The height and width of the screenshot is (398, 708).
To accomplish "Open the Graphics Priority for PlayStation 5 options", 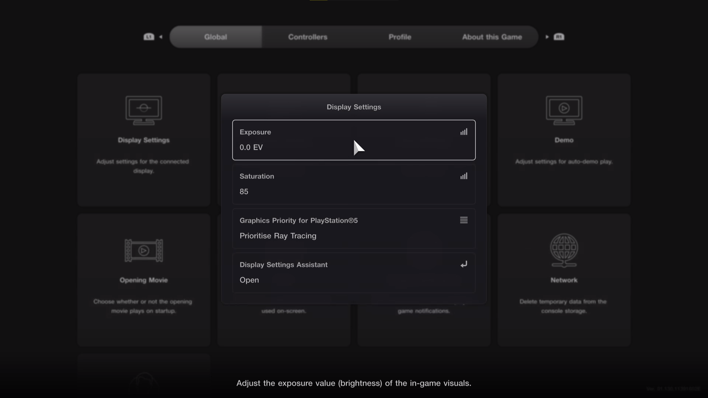I will coord(299,220).
